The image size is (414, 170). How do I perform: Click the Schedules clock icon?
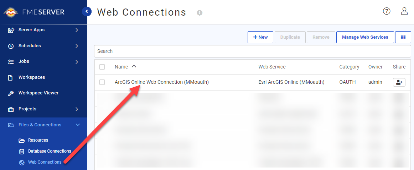11,46
